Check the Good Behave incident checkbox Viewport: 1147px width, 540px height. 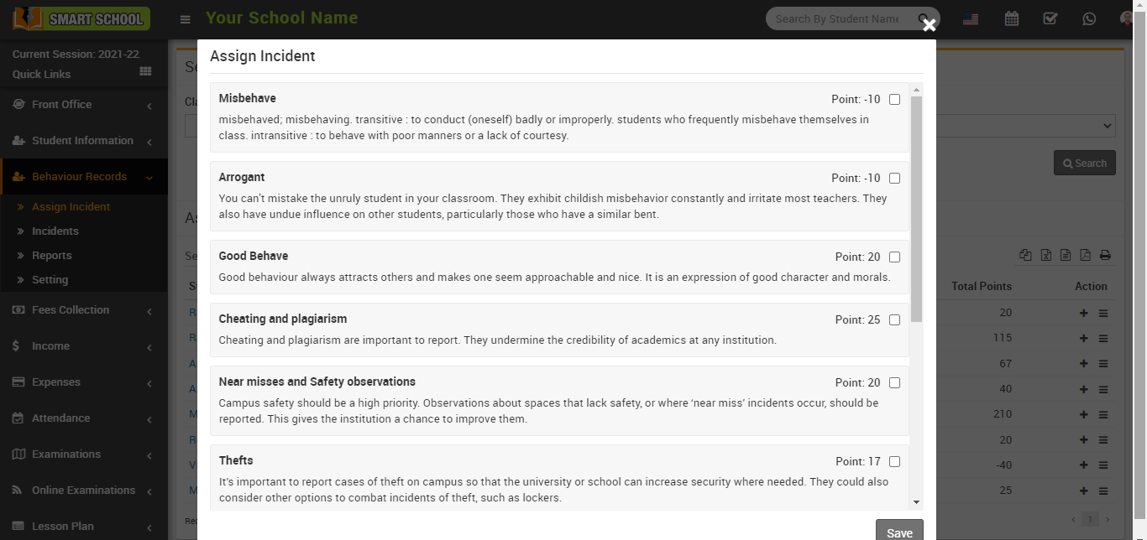click(x=894, y=257)
